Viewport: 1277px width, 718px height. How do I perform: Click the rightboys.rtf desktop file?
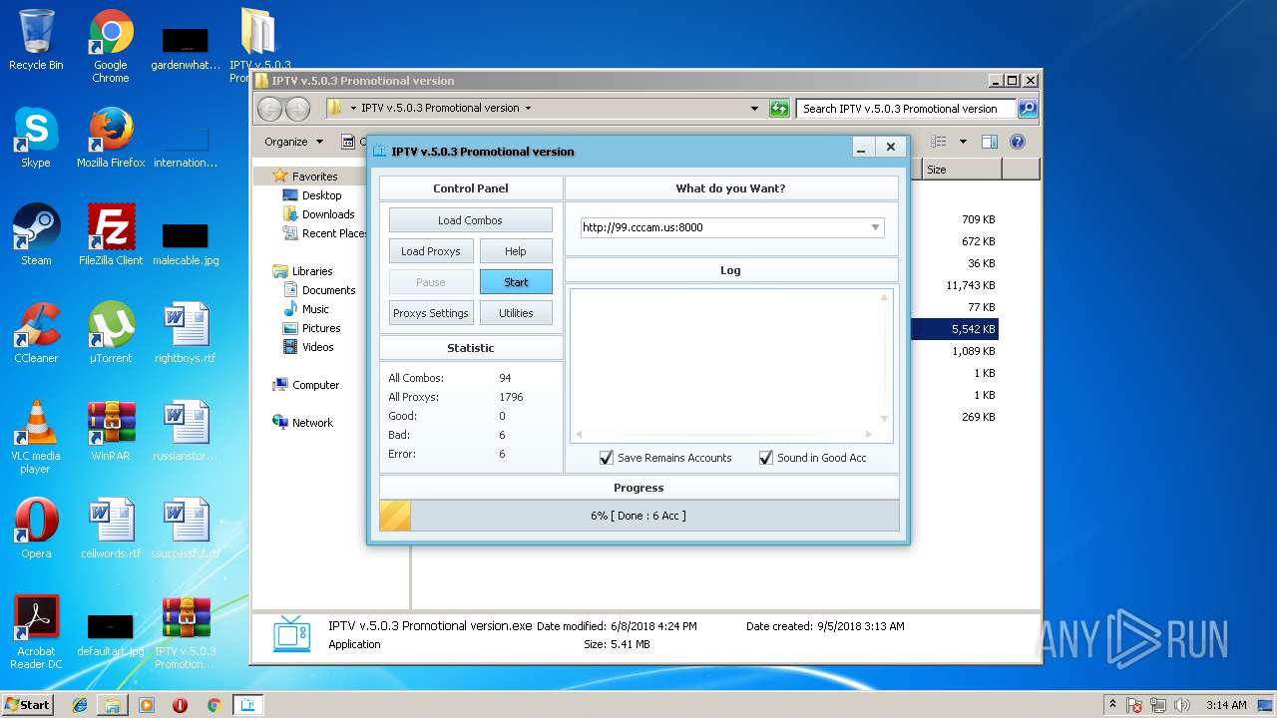[186, 333]
